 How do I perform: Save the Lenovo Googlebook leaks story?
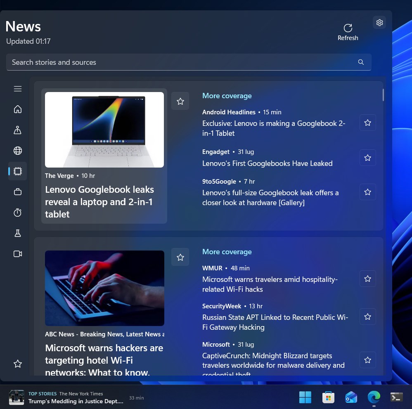(x=180, y=101)
